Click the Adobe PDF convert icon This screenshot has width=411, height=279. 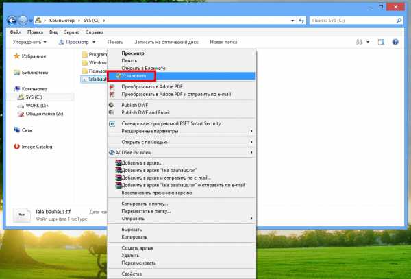[112, 86]
